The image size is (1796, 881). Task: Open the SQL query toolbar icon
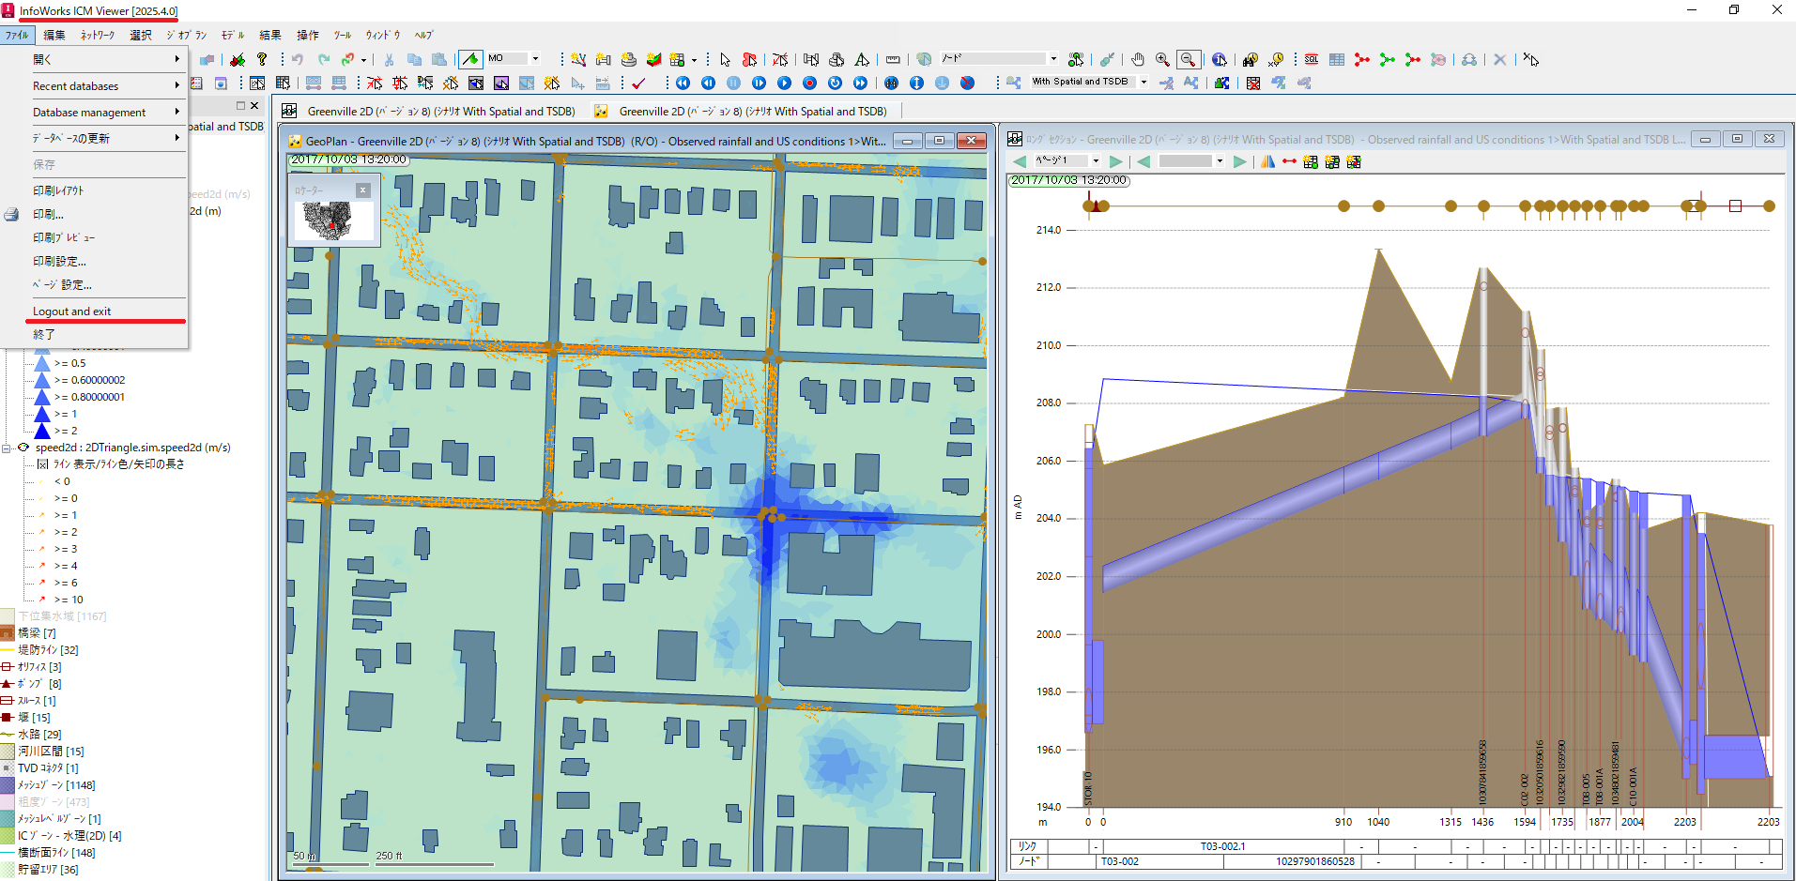coord(1312,59)
